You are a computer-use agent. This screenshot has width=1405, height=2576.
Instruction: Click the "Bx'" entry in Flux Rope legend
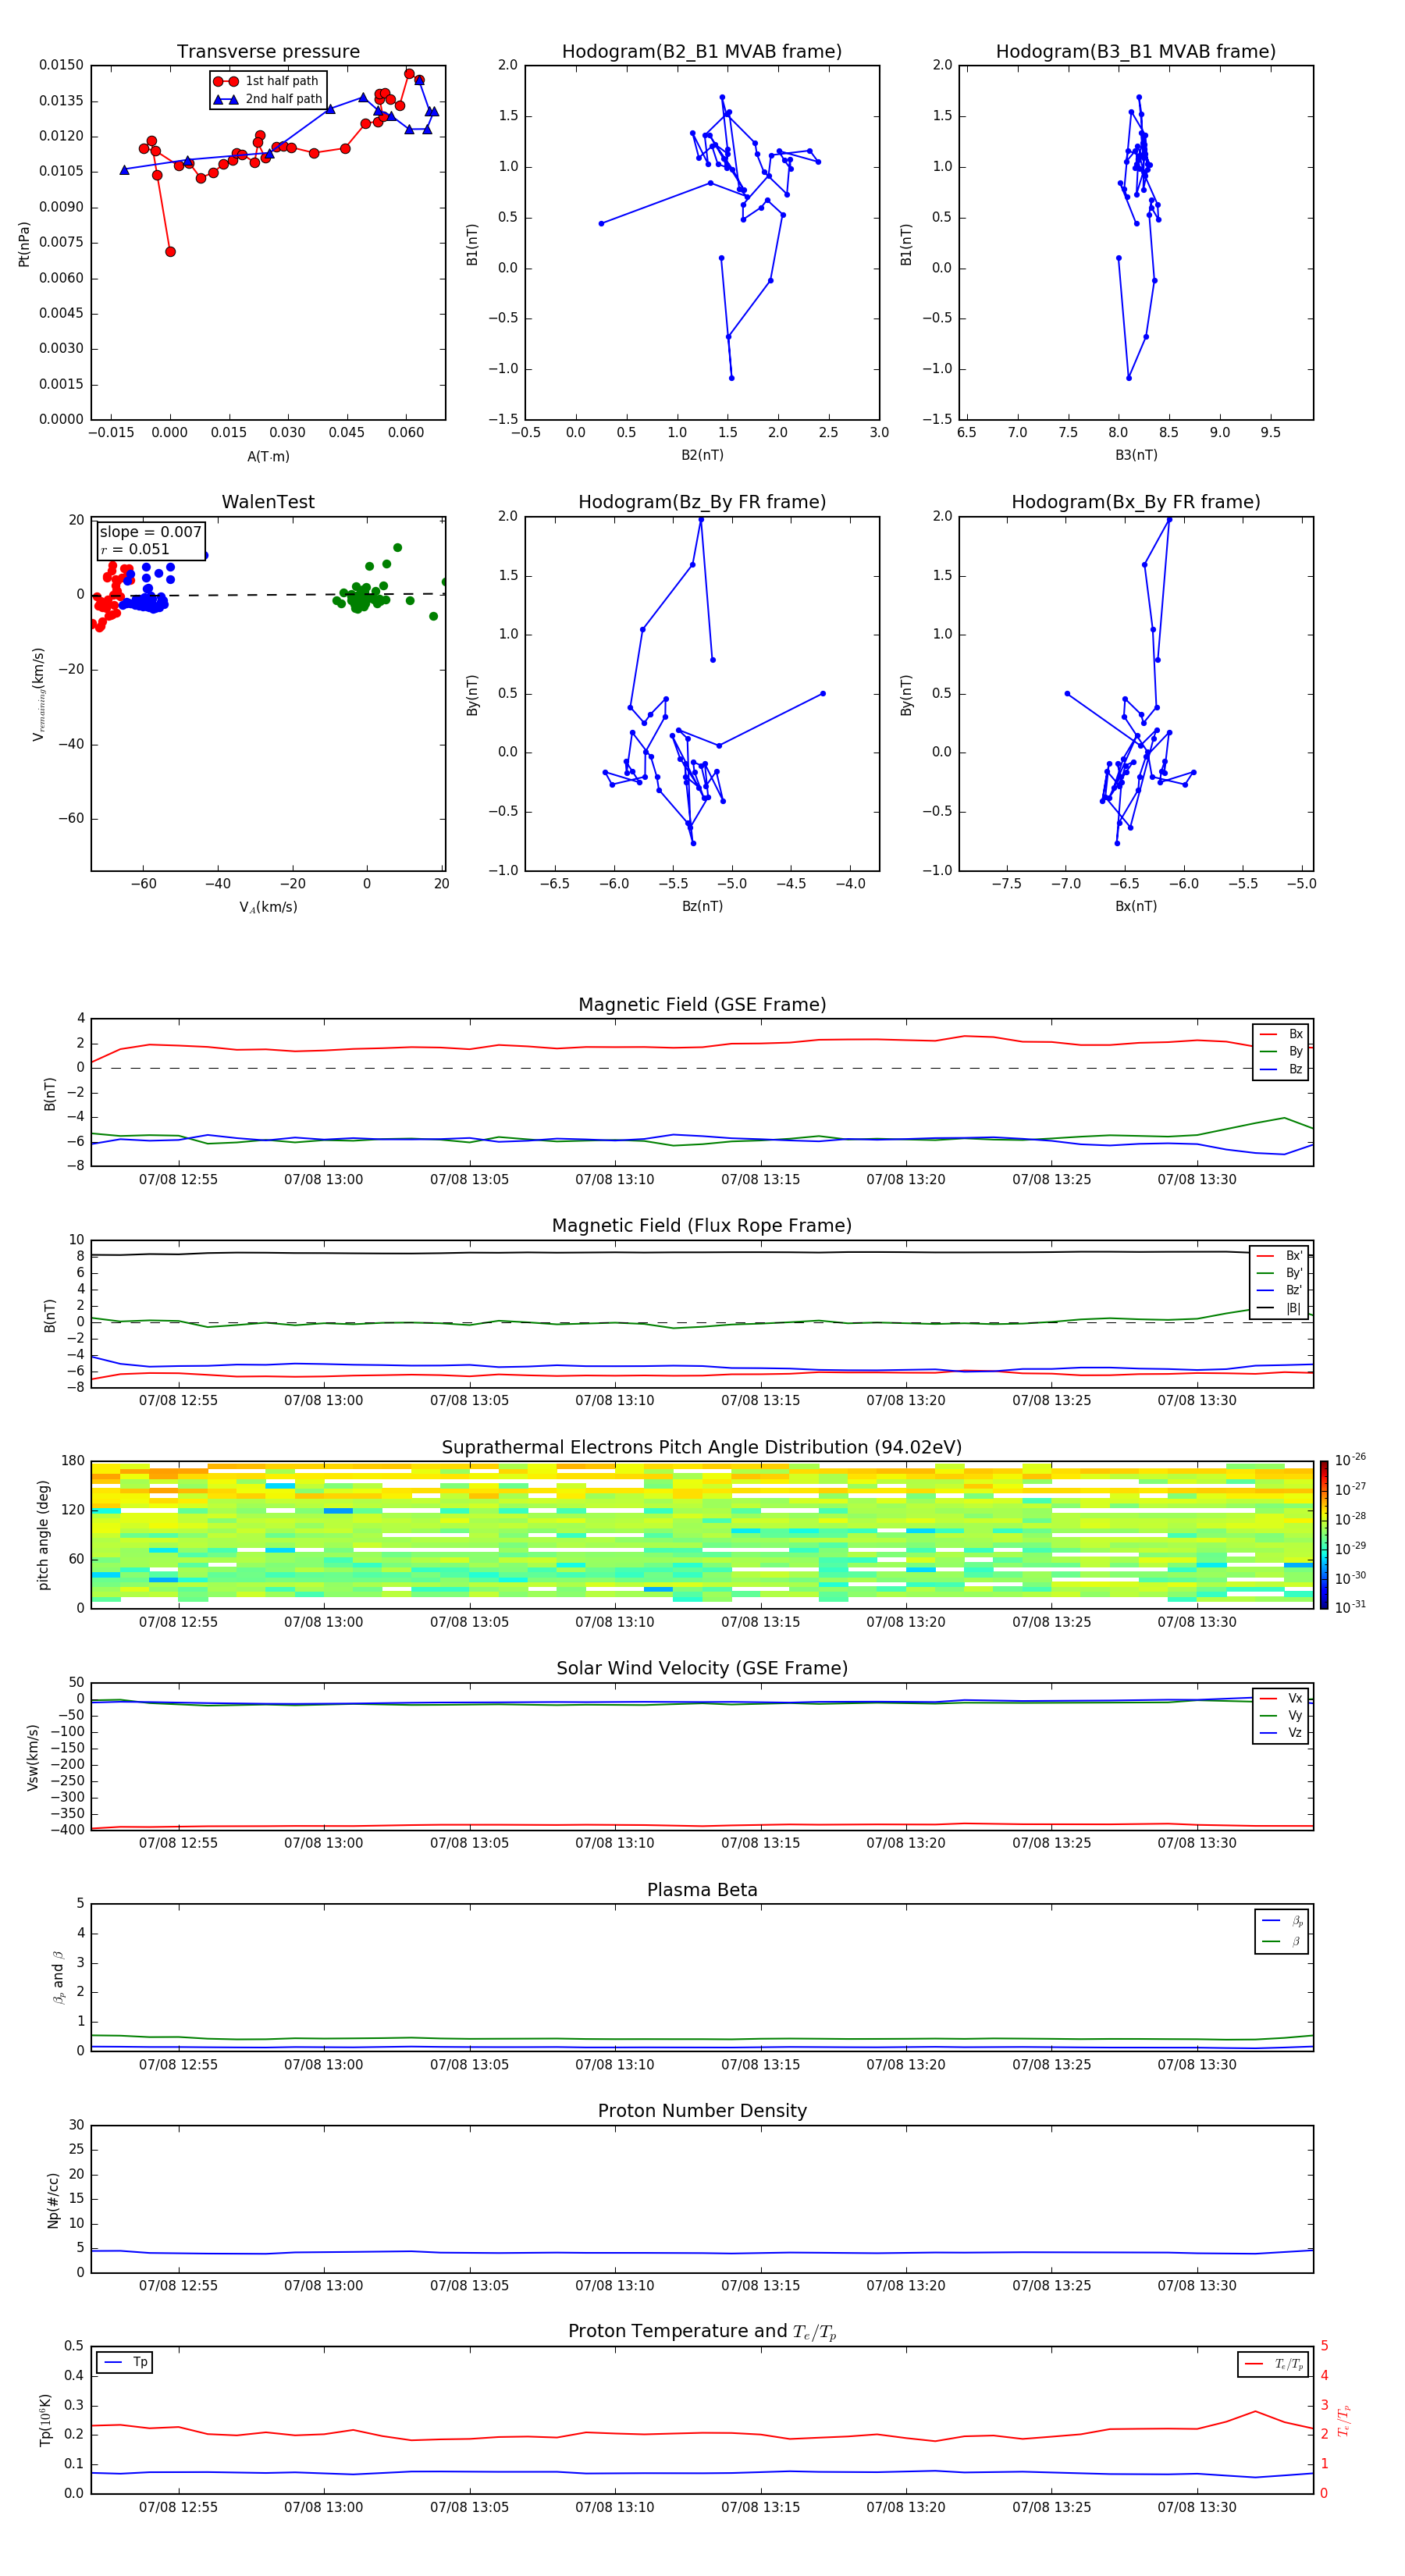point(1280,1256)
